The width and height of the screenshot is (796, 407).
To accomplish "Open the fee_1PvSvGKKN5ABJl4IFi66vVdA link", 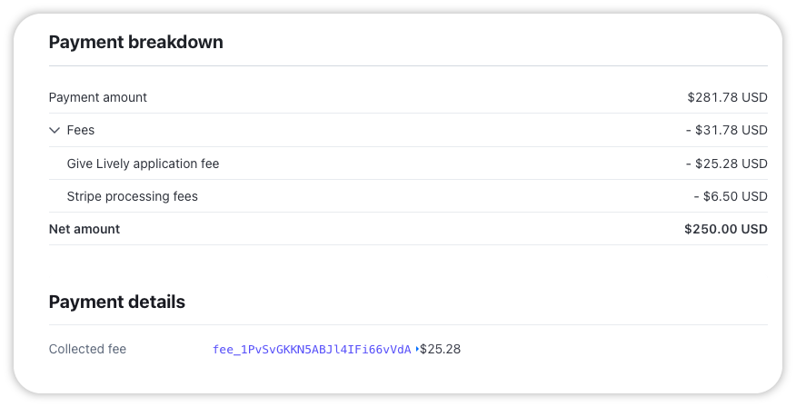I will (312, 350).
